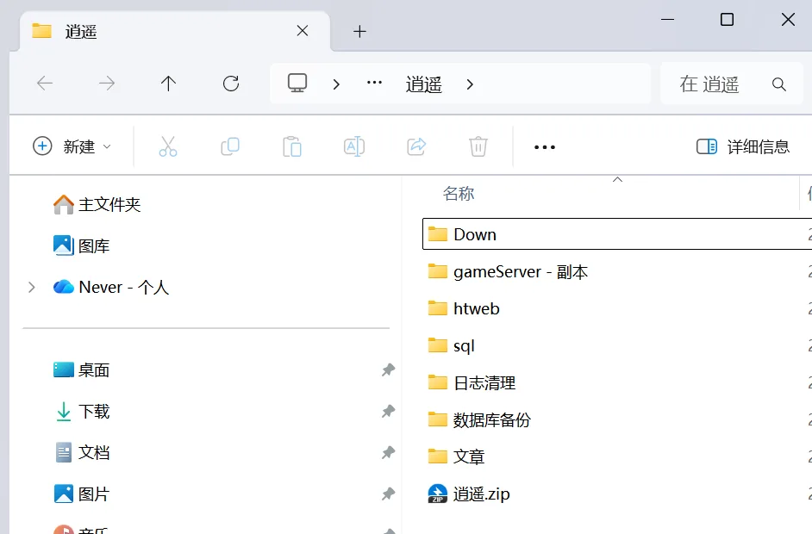Click the pin icon beside 图片
This screenshot has height=534, width=812.
pos(389,494)
